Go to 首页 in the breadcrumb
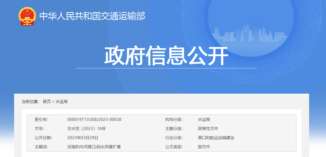The image size is (326, 157). (x=47, y=101)
